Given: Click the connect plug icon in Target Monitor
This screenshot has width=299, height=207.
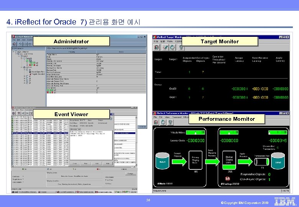Looking at the screenshot, I should 165,48.
